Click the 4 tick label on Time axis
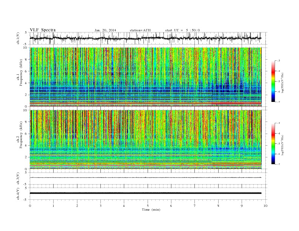 (x=124, y=206)
